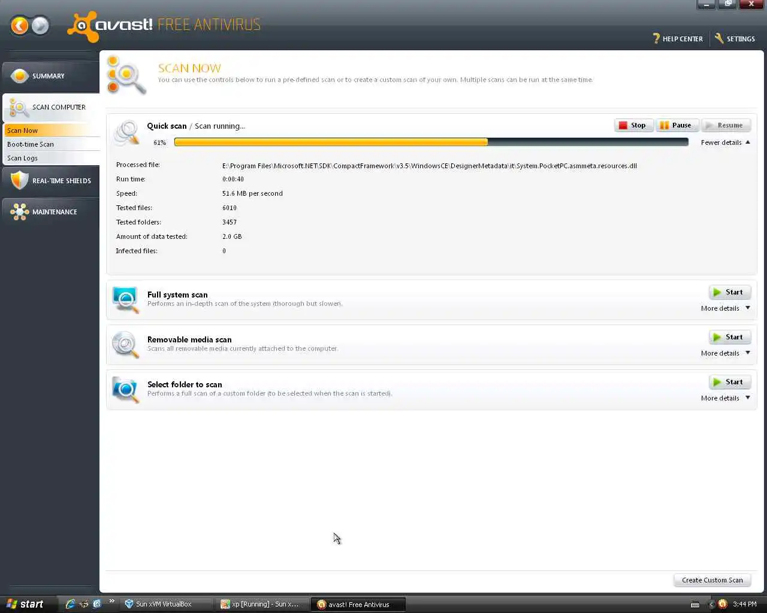This screenshot has height=613, width=767.
Task: Switch to xp [Running] taskbar window
Action: click(x=262, y=604)
